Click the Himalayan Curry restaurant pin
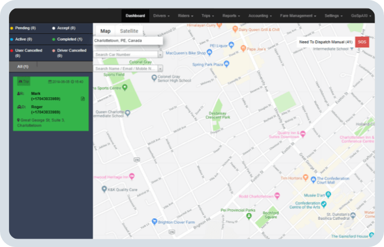The width and height of the screenshot is (384, 247). 220,25
